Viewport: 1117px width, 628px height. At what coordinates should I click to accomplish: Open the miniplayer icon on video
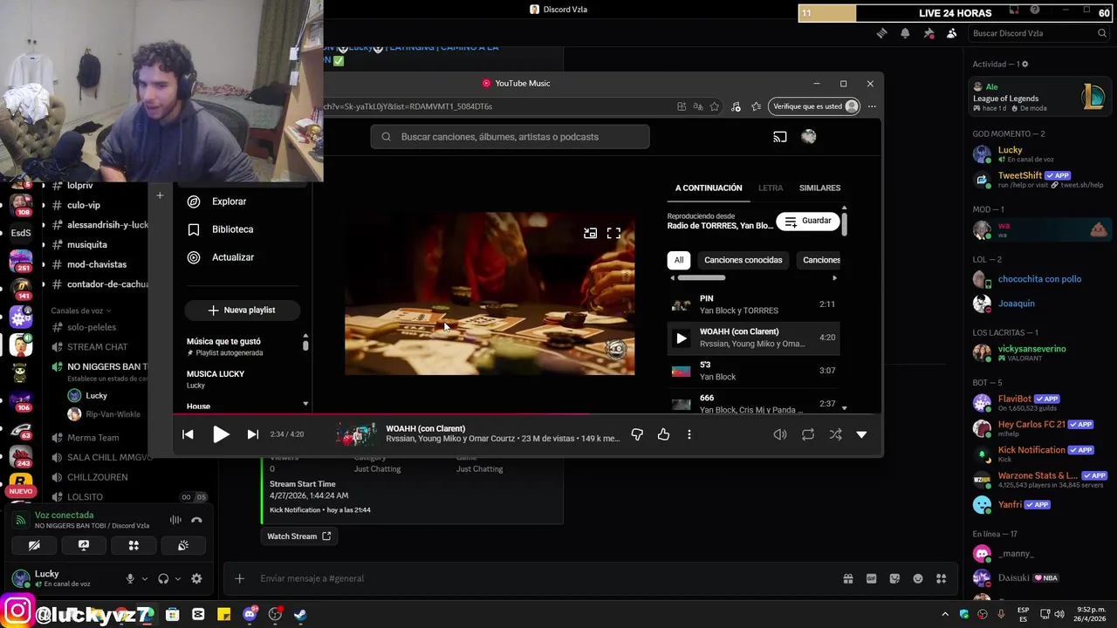[591, 233]
